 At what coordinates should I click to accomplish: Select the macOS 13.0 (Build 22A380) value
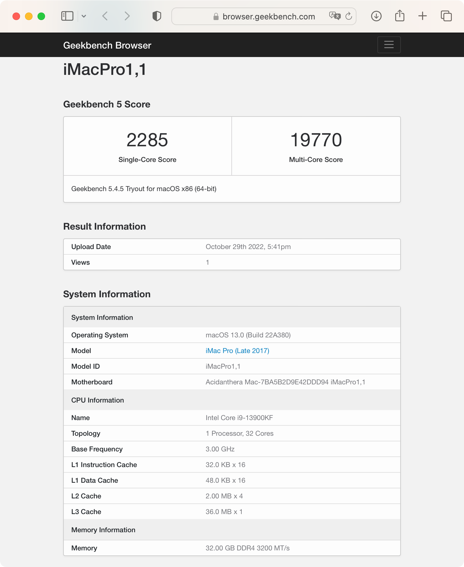[x=248, y=335]
